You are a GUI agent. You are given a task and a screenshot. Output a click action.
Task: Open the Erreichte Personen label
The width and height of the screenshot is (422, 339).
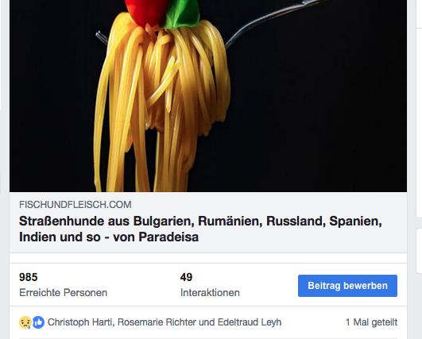tap(64, 292)
